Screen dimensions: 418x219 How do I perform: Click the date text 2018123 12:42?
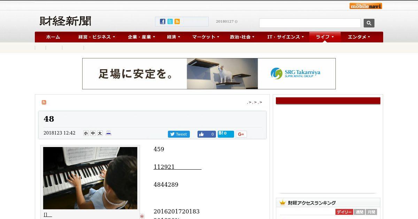point(59,133)
